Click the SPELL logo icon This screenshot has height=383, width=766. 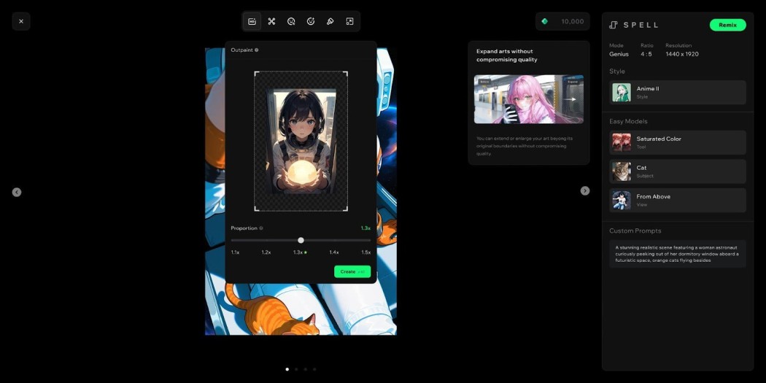[614, 25]
